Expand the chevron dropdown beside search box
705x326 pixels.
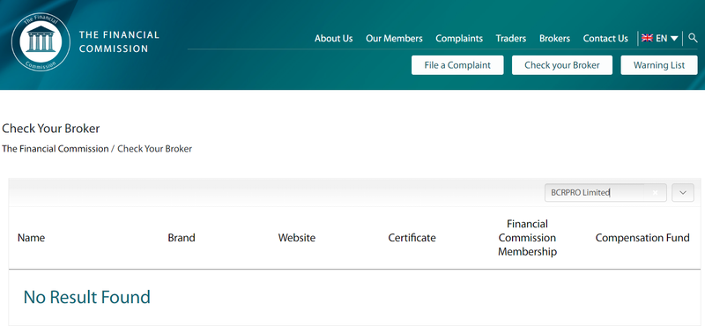683,192
